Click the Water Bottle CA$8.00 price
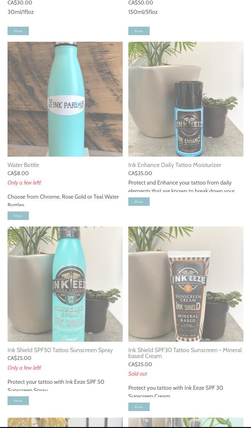Viewport: 251px width, 428px height. [x=18, y=173]
